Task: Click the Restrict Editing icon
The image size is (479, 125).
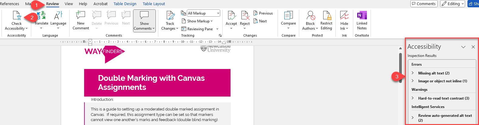Action: (326, 16)
